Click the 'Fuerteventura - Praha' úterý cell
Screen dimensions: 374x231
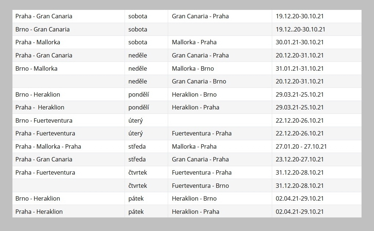click(x=220, y=133)
